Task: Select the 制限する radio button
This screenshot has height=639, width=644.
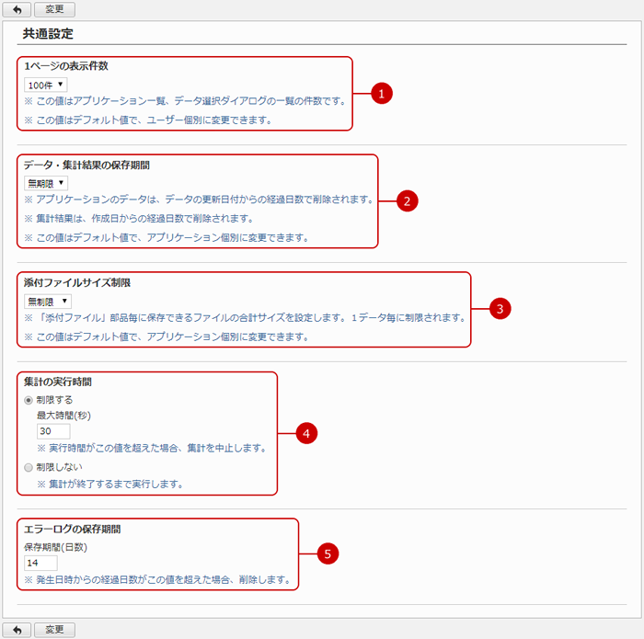Action: 30,400
